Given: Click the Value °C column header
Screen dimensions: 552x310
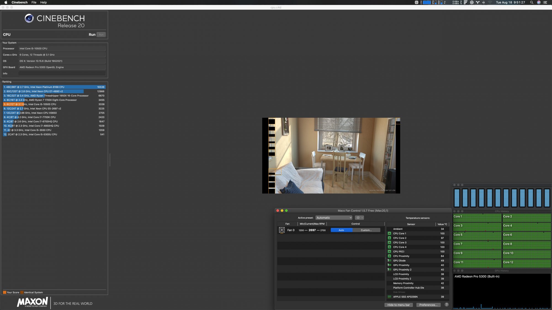Looking at the screenshot, I should point(442,224).
